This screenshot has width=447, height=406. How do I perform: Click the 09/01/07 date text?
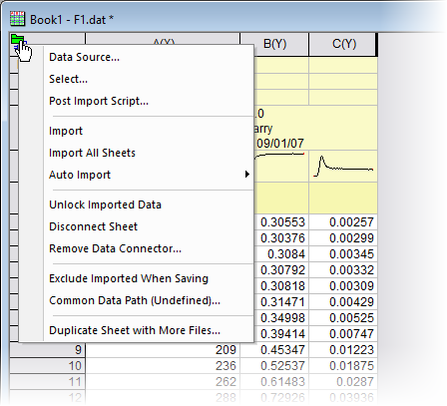click(280, 144)
